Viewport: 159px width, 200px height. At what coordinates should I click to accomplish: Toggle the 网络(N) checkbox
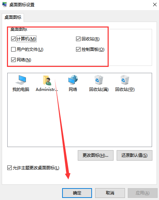pos(13,60)
